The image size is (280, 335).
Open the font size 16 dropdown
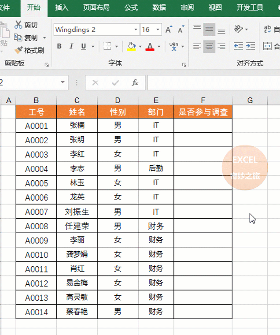[x=158, y=30]
